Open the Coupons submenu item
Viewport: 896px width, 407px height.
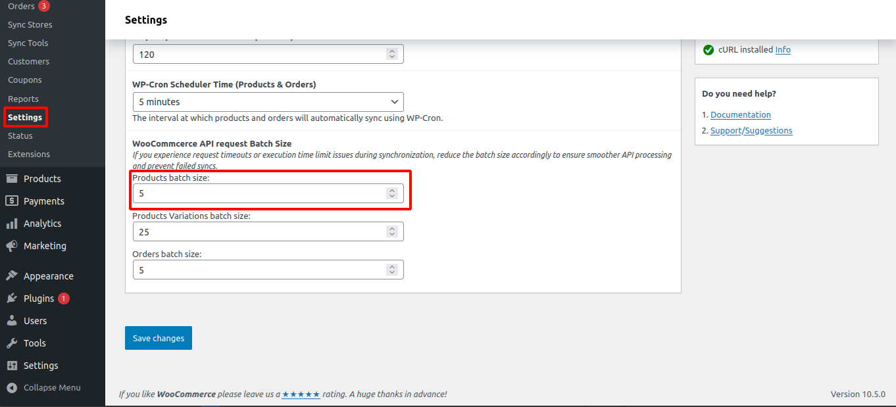(25, 80)
